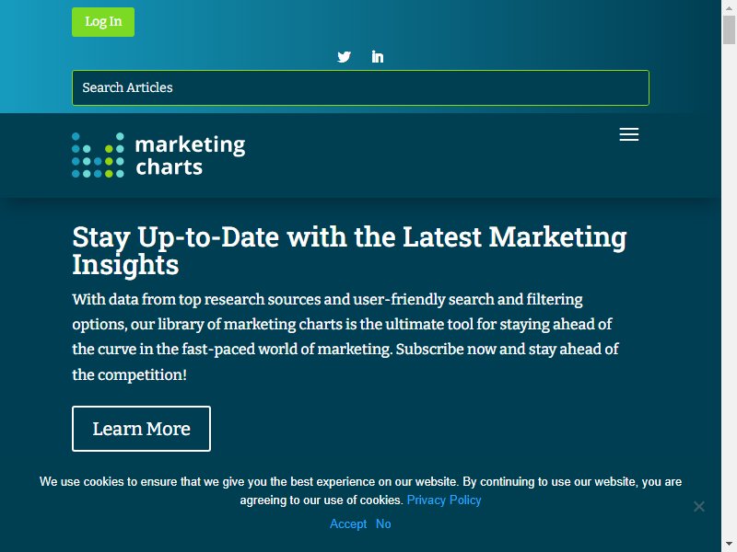Screen dimensions: 737x552
Task: Open the Privacy Policy link
Action: click(444, 500)
